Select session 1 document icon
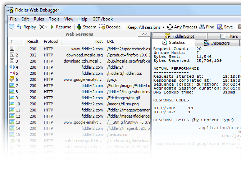This screenshot has width=241, height=169. coord(12,49)
